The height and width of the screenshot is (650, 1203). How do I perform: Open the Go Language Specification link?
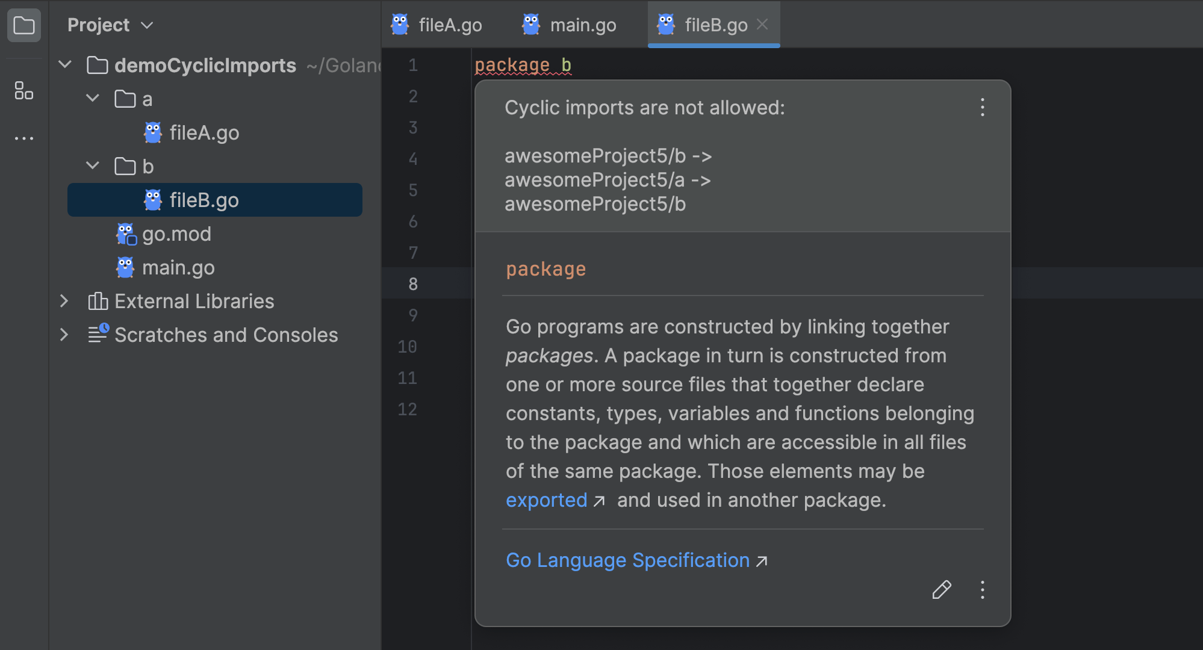tap(627, 560)
